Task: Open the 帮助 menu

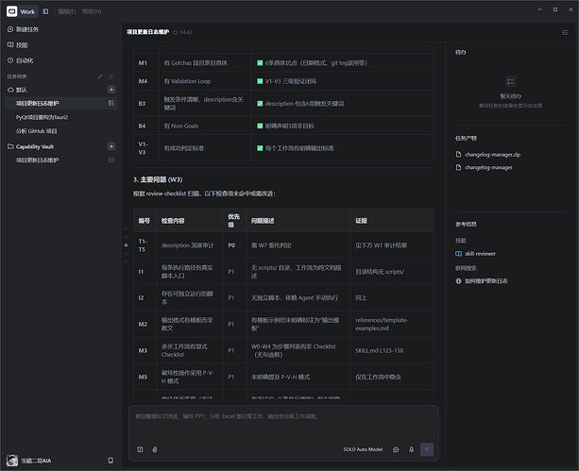Action: pyautogui.click(x=92, y=11)
